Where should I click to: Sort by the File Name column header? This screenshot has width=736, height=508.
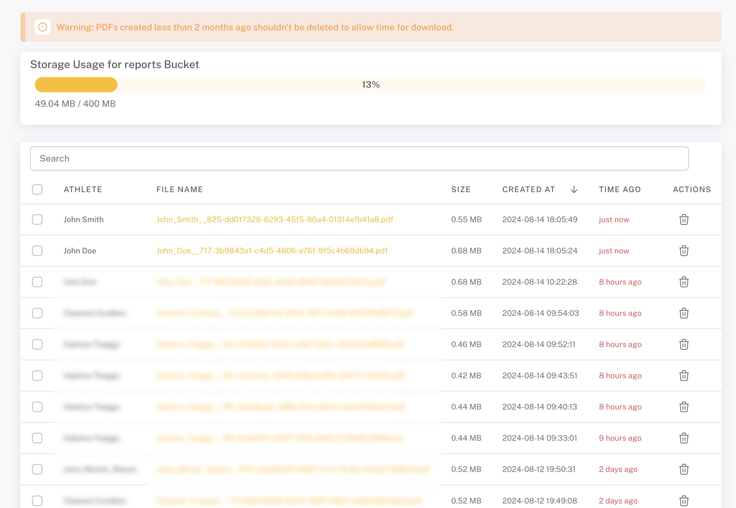click(x=179, y=189)
